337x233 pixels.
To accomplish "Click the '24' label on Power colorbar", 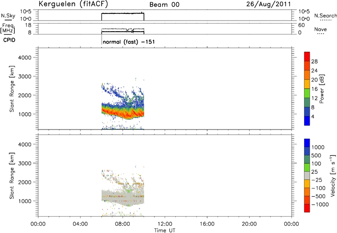I will (314, 71).
